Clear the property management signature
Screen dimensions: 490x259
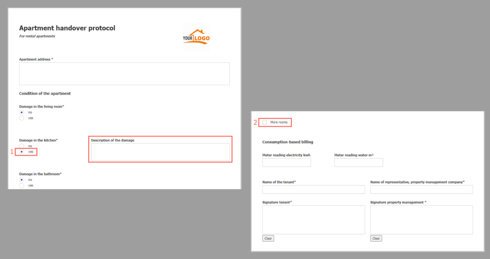point(376,238)
